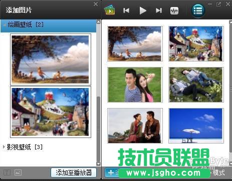The height and width of the screenshot is (181, 232).
Task: Open the couple on green grass photo
Action: point(135,84)
